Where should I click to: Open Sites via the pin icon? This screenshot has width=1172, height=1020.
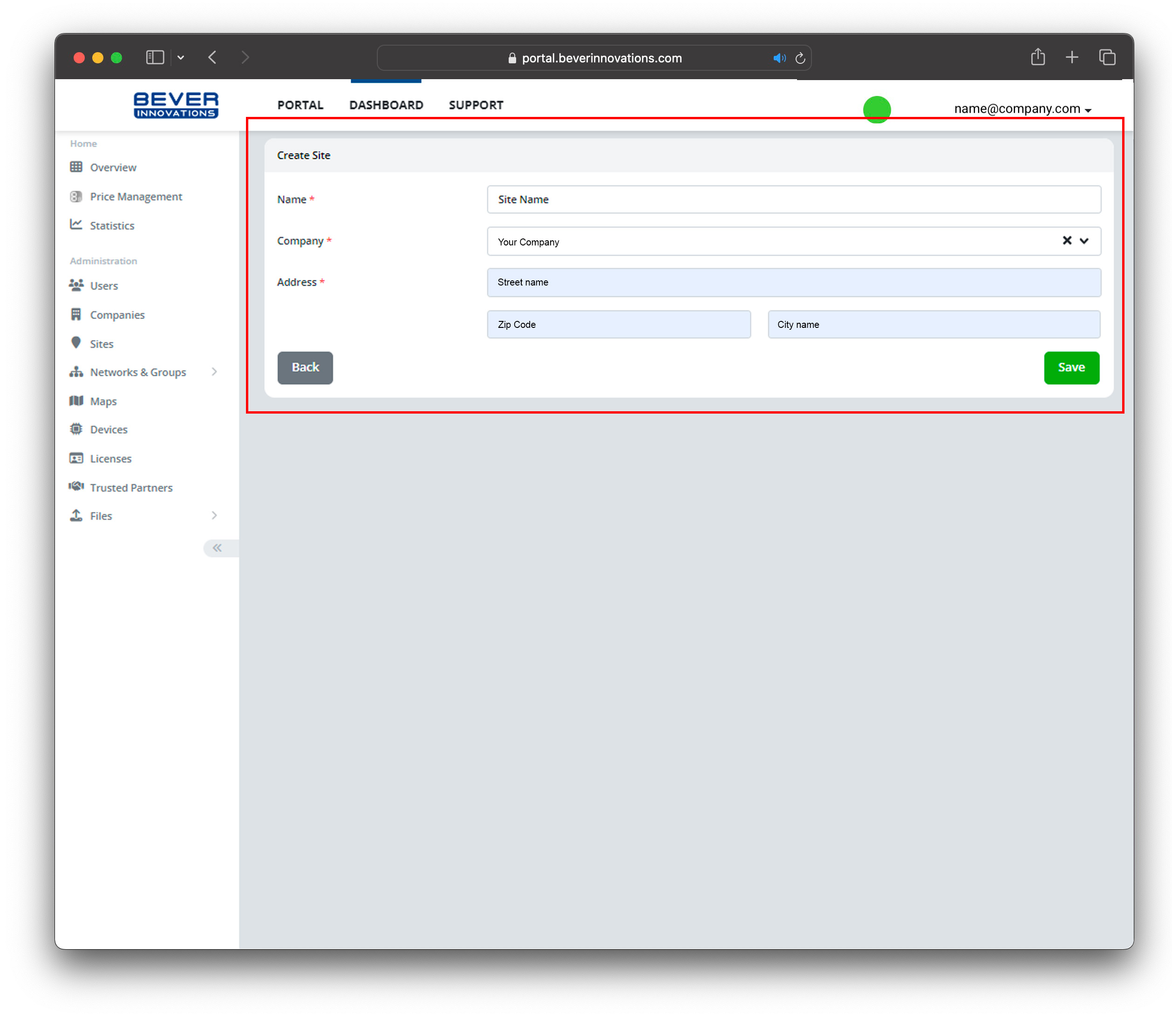pos(76,343)
